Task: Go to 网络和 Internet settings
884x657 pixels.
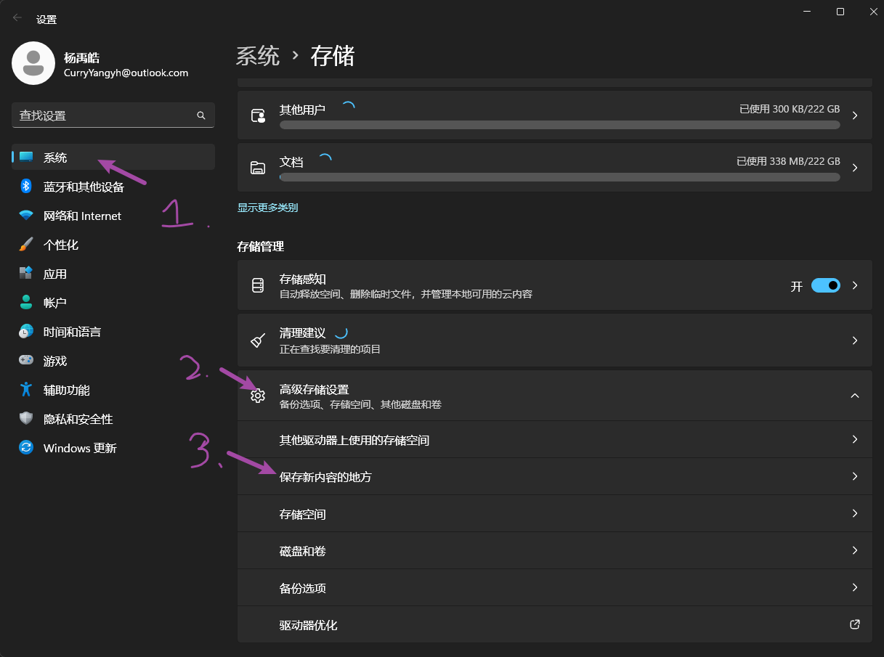Action: [x=113, y=216]
